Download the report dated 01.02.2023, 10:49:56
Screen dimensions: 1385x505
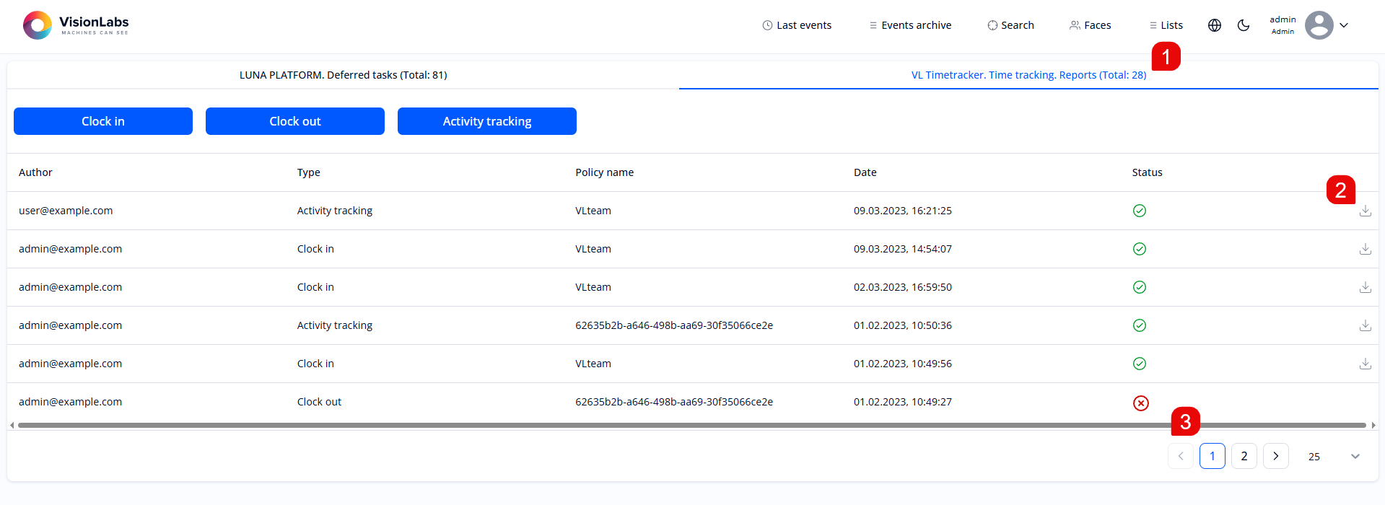1365,364
